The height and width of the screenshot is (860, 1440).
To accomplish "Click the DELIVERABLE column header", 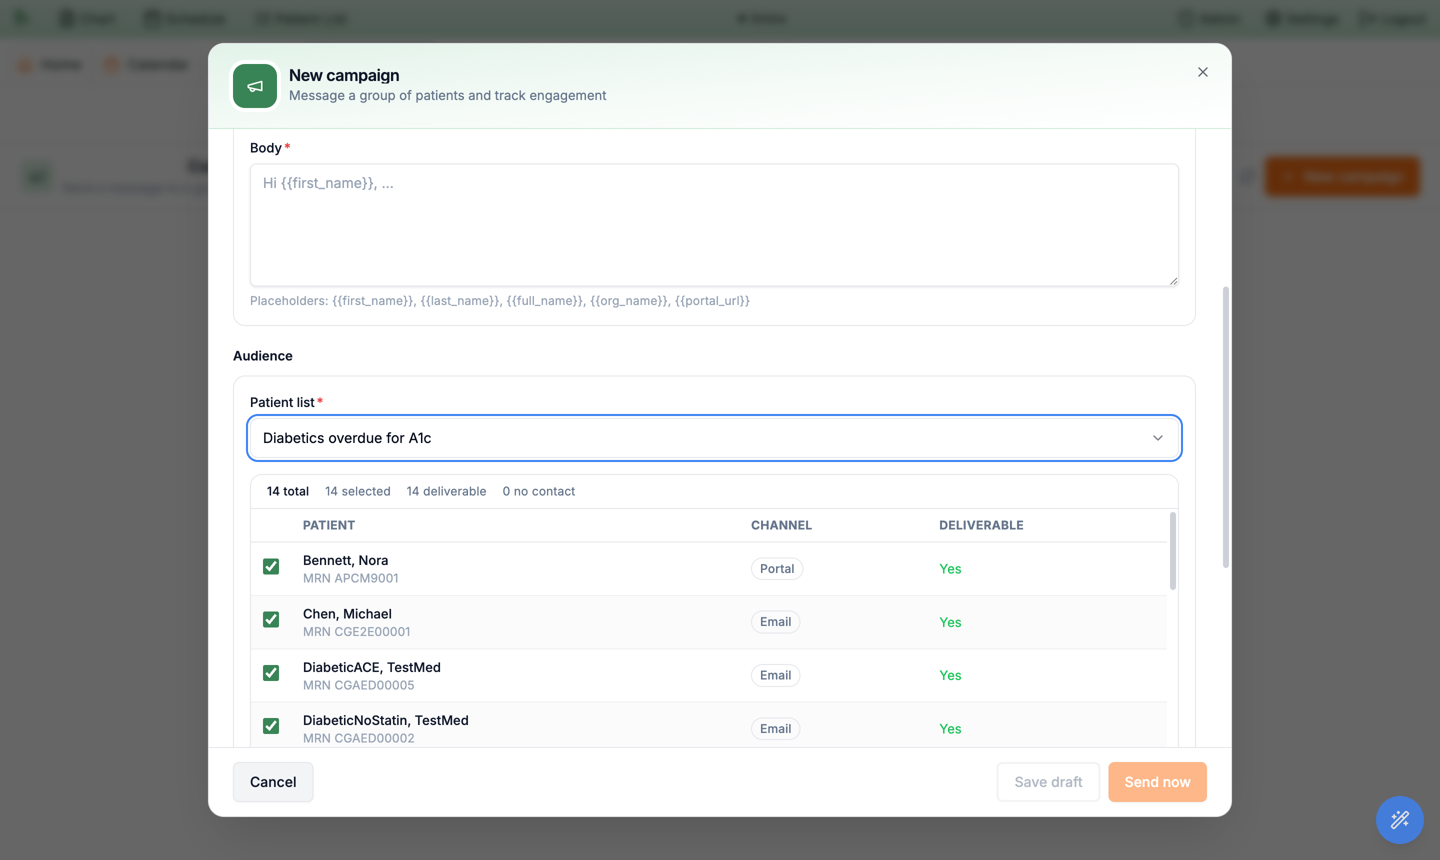I will [981, 525].
